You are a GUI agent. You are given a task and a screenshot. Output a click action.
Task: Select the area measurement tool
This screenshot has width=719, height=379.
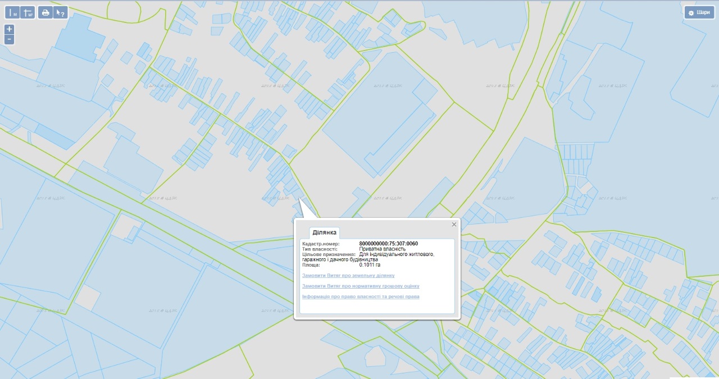coord(28,12)
